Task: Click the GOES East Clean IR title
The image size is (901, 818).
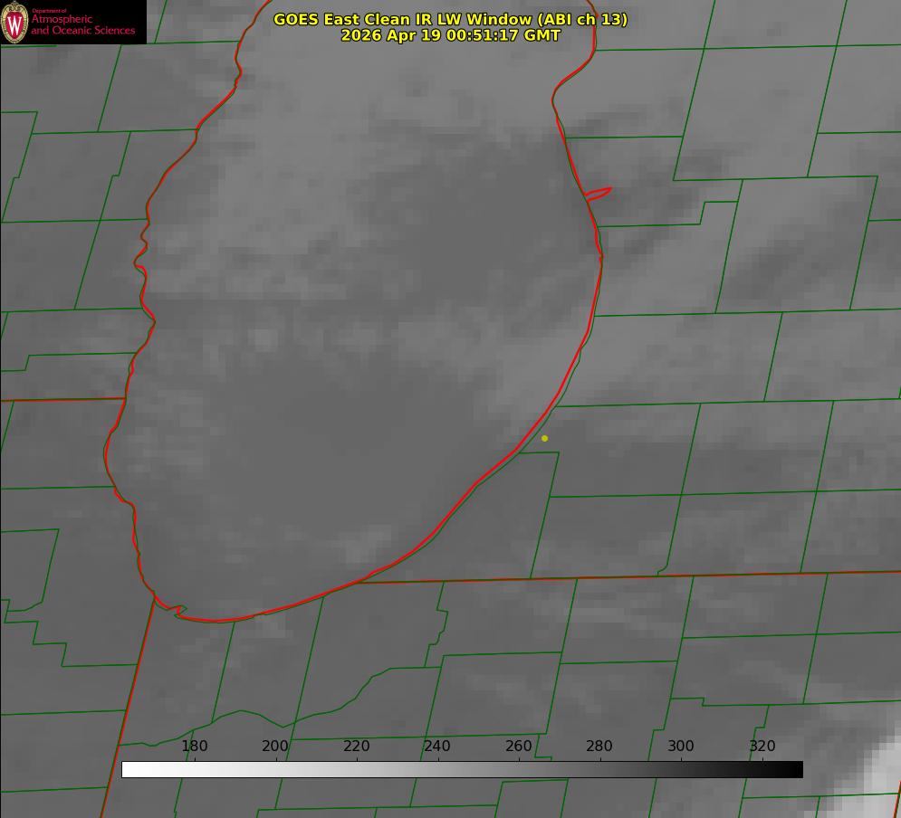Action: click(x=451, y=19)
